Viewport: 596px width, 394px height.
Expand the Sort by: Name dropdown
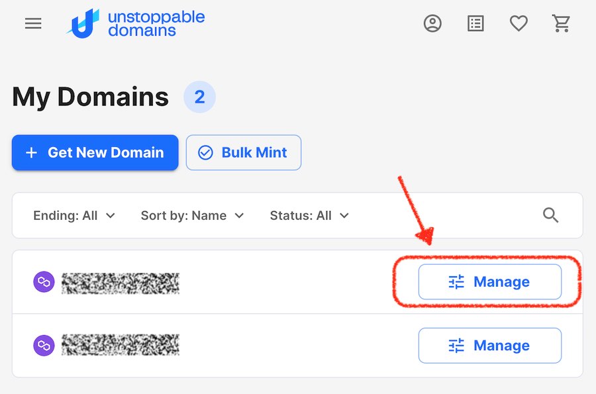pyautogui.click(x=192, y=215)
